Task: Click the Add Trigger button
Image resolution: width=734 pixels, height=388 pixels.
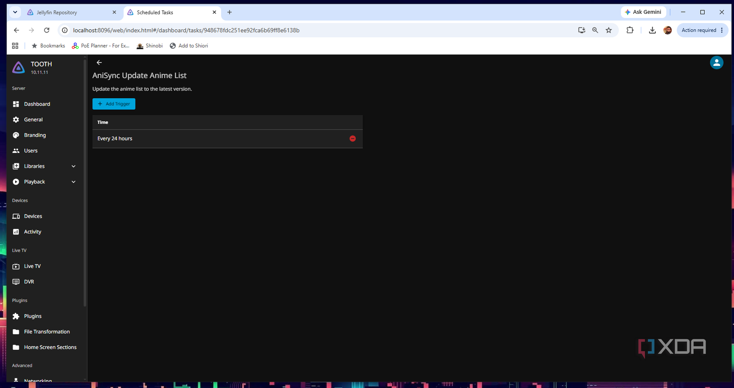Action: tap(114, 104)
